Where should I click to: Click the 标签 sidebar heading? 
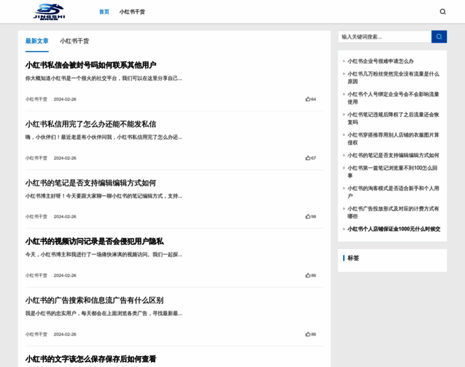click(353, 258)
